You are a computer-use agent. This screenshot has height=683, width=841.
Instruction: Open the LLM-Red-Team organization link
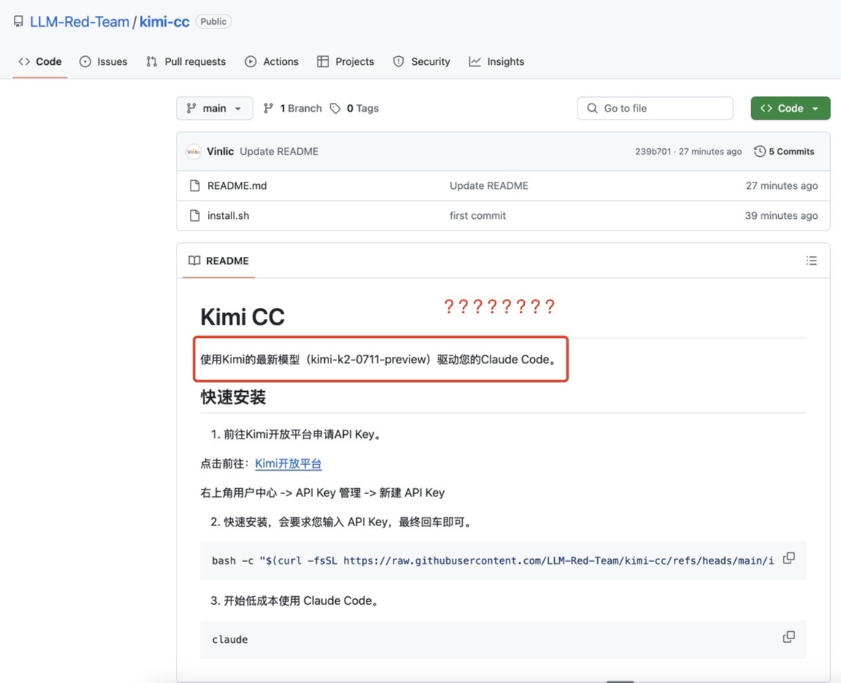click(x=79, y=22)
